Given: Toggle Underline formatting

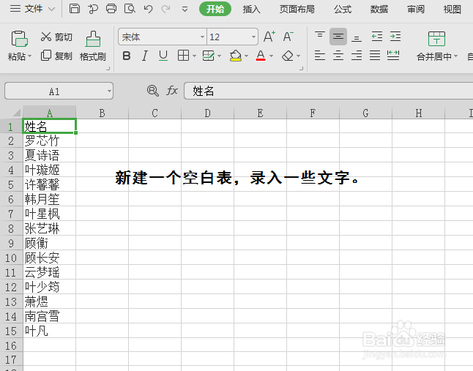Looking at the screenshot, I should pos(163,56).
